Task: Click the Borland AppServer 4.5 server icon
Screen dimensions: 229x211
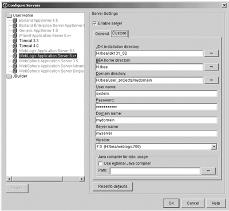Action: coord(15,21)
